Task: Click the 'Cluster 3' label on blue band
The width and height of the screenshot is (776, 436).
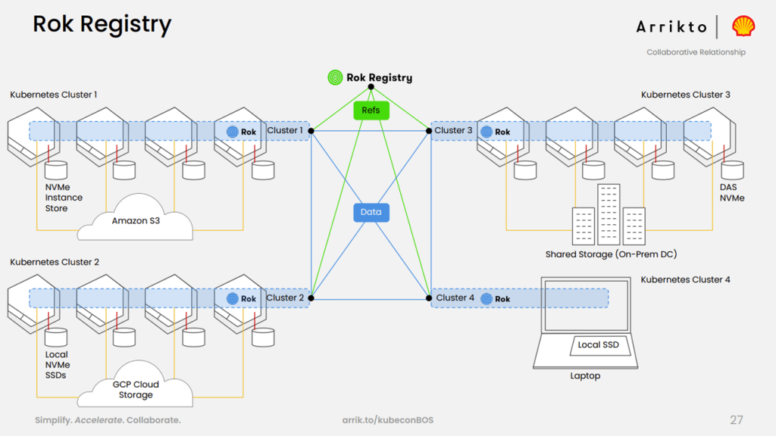Action: [x=453, y=130]
